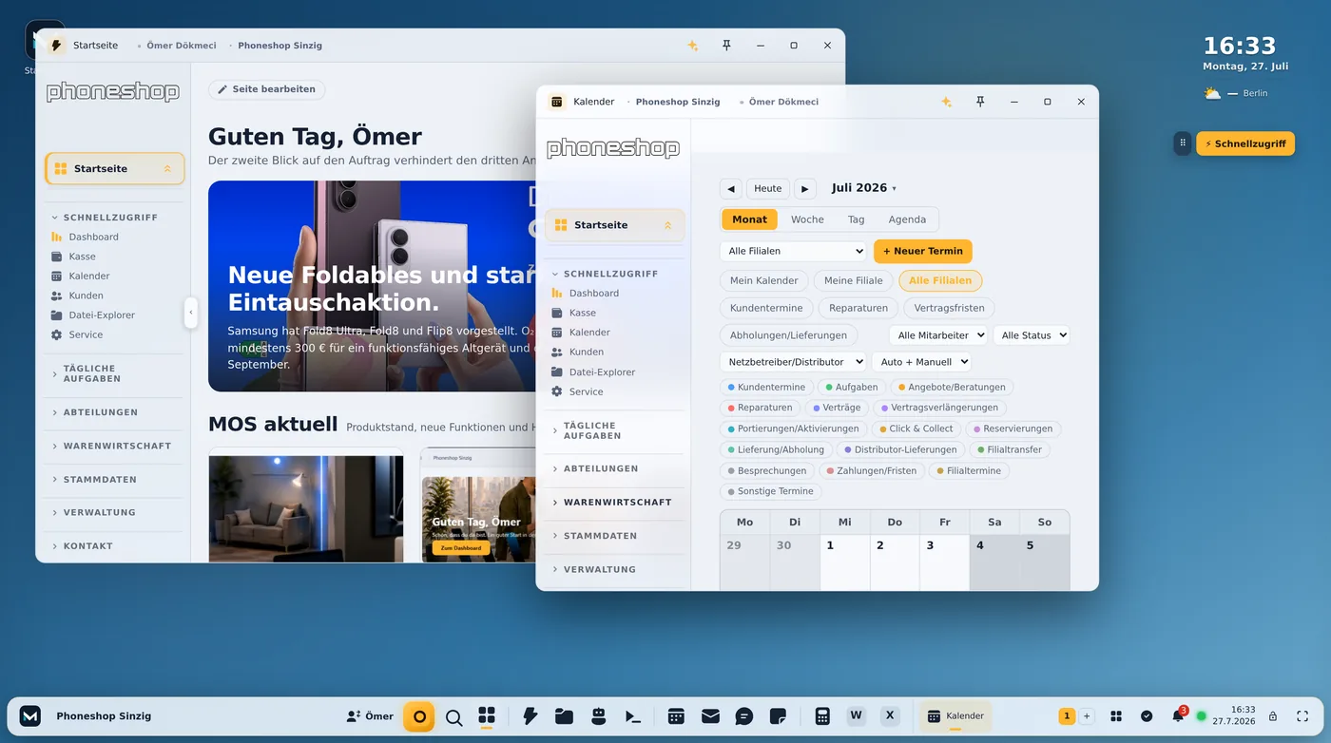Expand Tägliche Aufgaben in the Startseite window sidebar
The width and height of the screenshot is (1331, 743).
[113, 373]
